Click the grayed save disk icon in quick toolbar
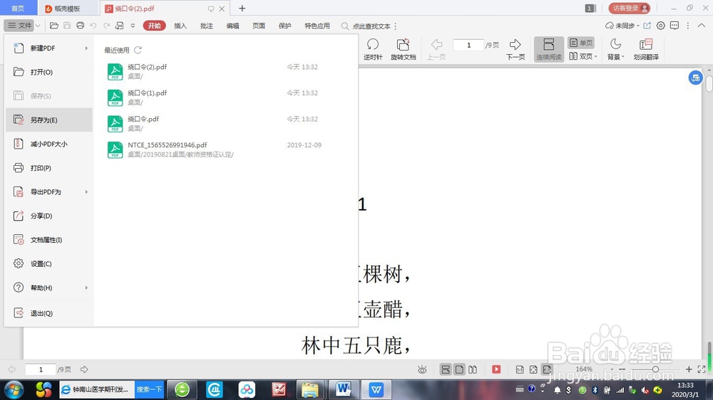The height and width of the screenshot is (400, 713). 67,26
